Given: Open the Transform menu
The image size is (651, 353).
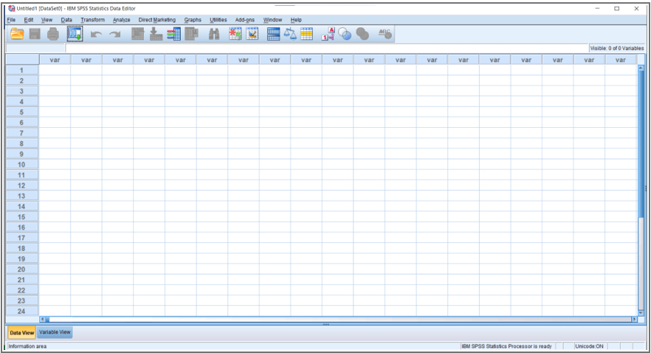Looking at the screenshot, I should pyautogui.click(x=92, y=20).
